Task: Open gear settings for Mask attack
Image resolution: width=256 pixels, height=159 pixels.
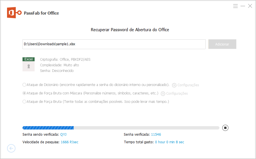Action: (x=163, y=94)
